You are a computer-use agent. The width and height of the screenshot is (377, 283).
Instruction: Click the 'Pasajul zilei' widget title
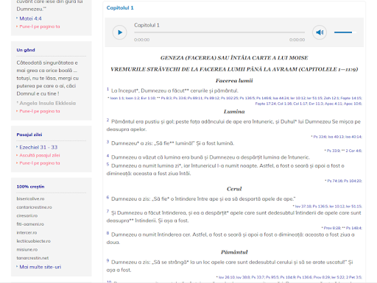[x=29, y=135]
